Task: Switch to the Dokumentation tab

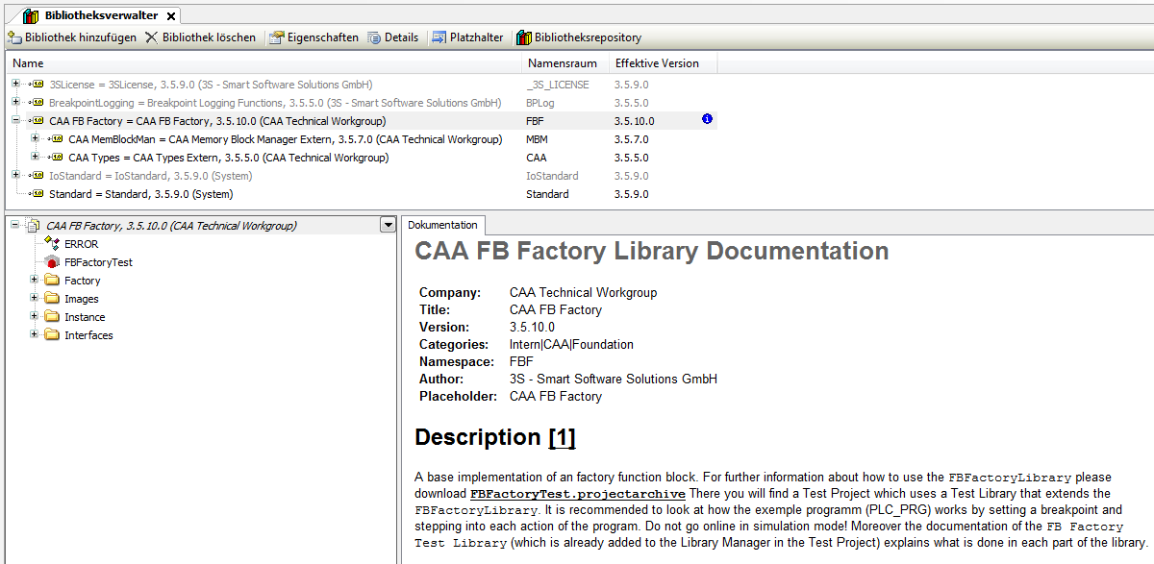Action: coord(442,225)
